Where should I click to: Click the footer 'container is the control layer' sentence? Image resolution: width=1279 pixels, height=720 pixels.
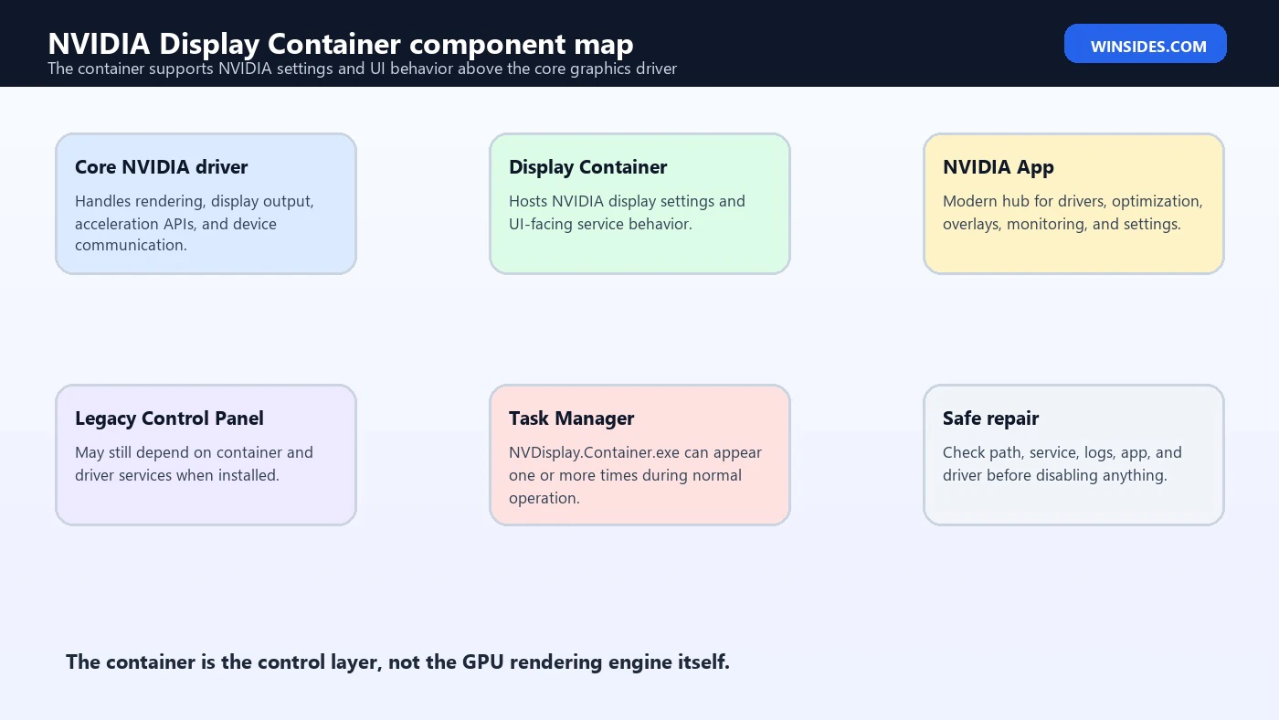coord(398,662)
